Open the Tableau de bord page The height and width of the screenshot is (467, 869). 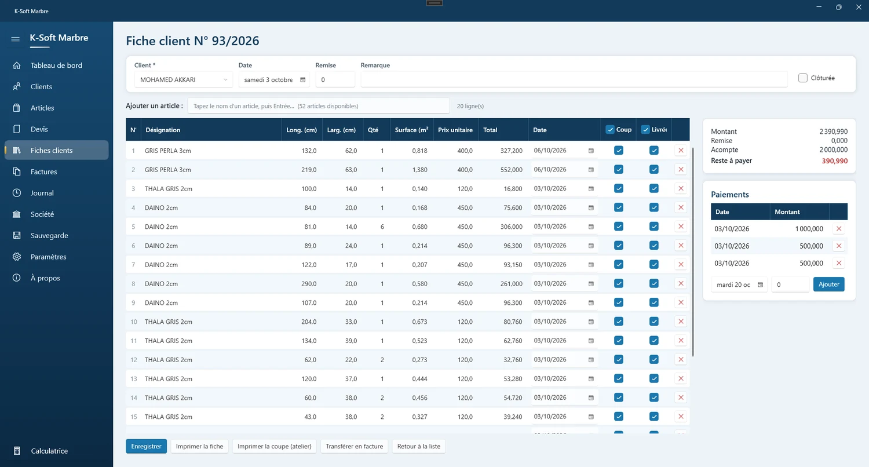(56, 65)
